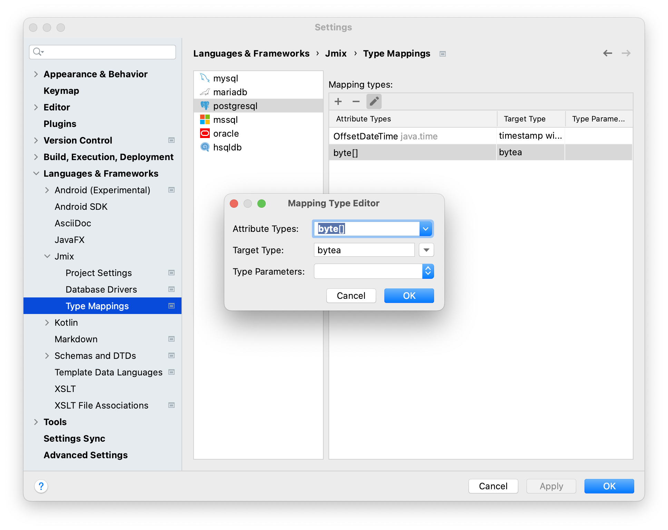Click OK in Mapping Type Editor
The height and width of the screenshot is (530, 668).
[409, 296]
